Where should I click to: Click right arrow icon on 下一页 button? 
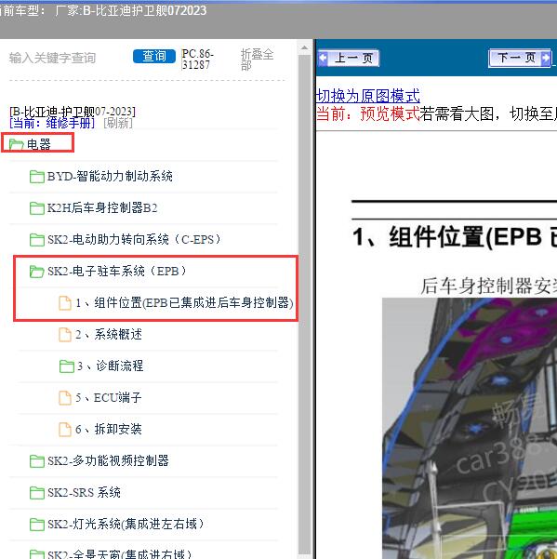[x=546, y=58]
